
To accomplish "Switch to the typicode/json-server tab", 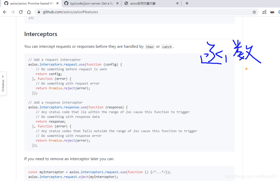I will (x=91, y=3).
